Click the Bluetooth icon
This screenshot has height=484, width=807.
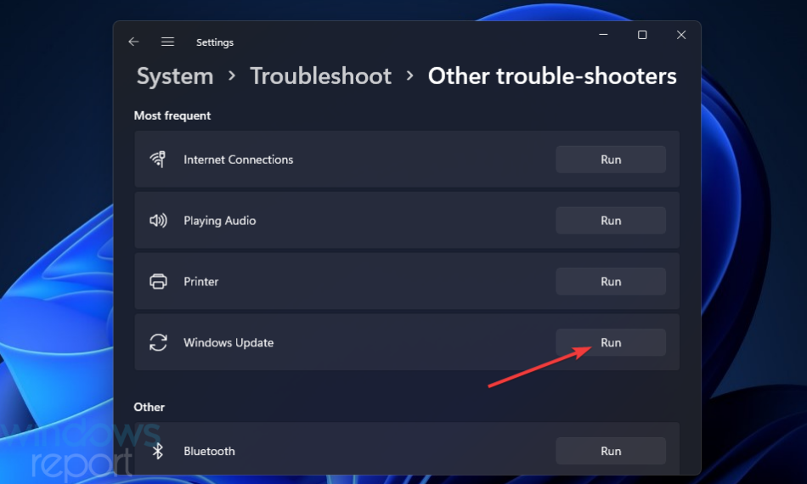coord(158,451)
